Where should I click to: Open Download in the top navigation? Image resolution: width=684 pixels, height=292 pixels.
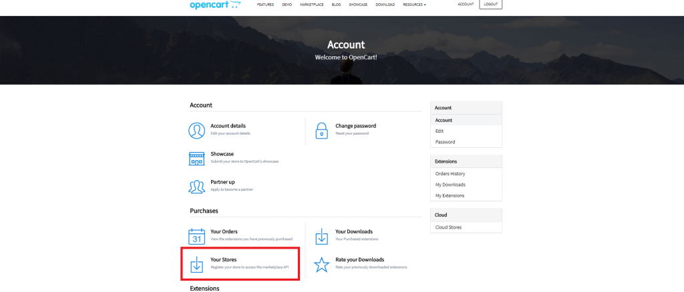385,5
